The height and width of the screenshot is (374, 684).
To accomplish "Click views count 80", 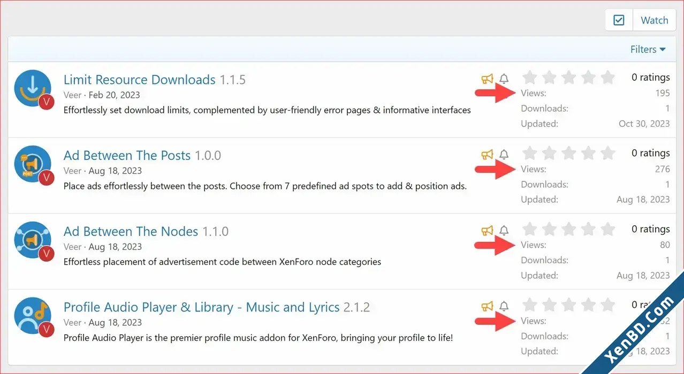I will (x=665, y=245).
